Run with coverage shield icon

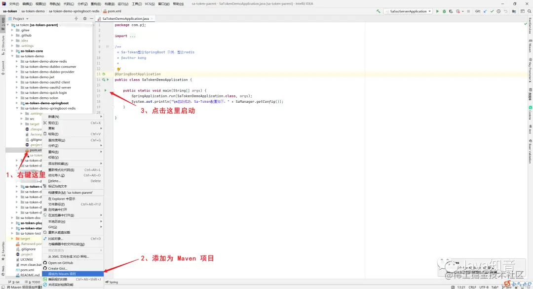(451, 11)
